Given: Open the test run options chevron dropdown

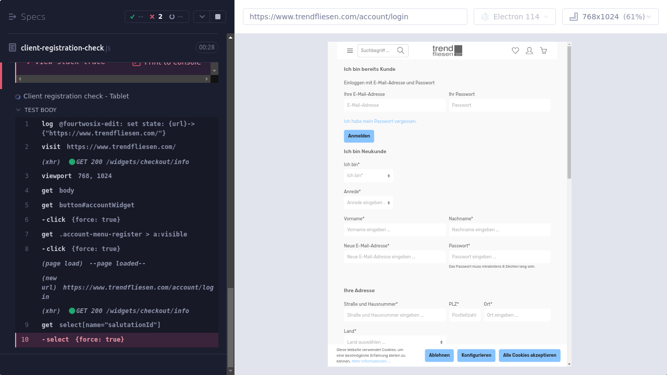Looking at the screenshot, I should [202, 17].
